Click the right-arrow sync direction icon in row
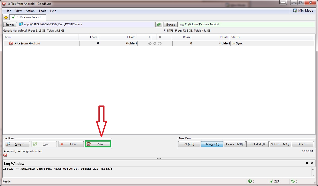318x186 pixels. click(x=160, y=43)
